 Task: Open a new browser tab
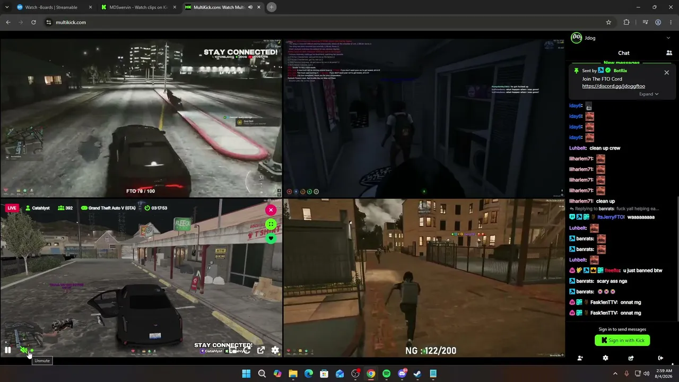(272, 7)
